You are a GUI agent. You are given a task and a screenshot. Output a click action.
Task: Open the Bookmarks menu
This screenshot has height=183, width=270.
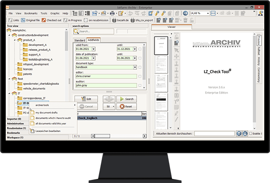[31, 13]
